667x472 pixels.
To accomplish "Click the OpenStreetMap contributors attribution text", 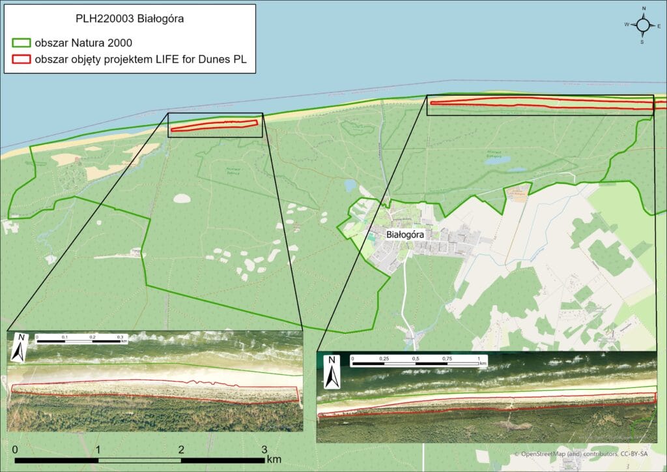I will (x=589, y=454).
